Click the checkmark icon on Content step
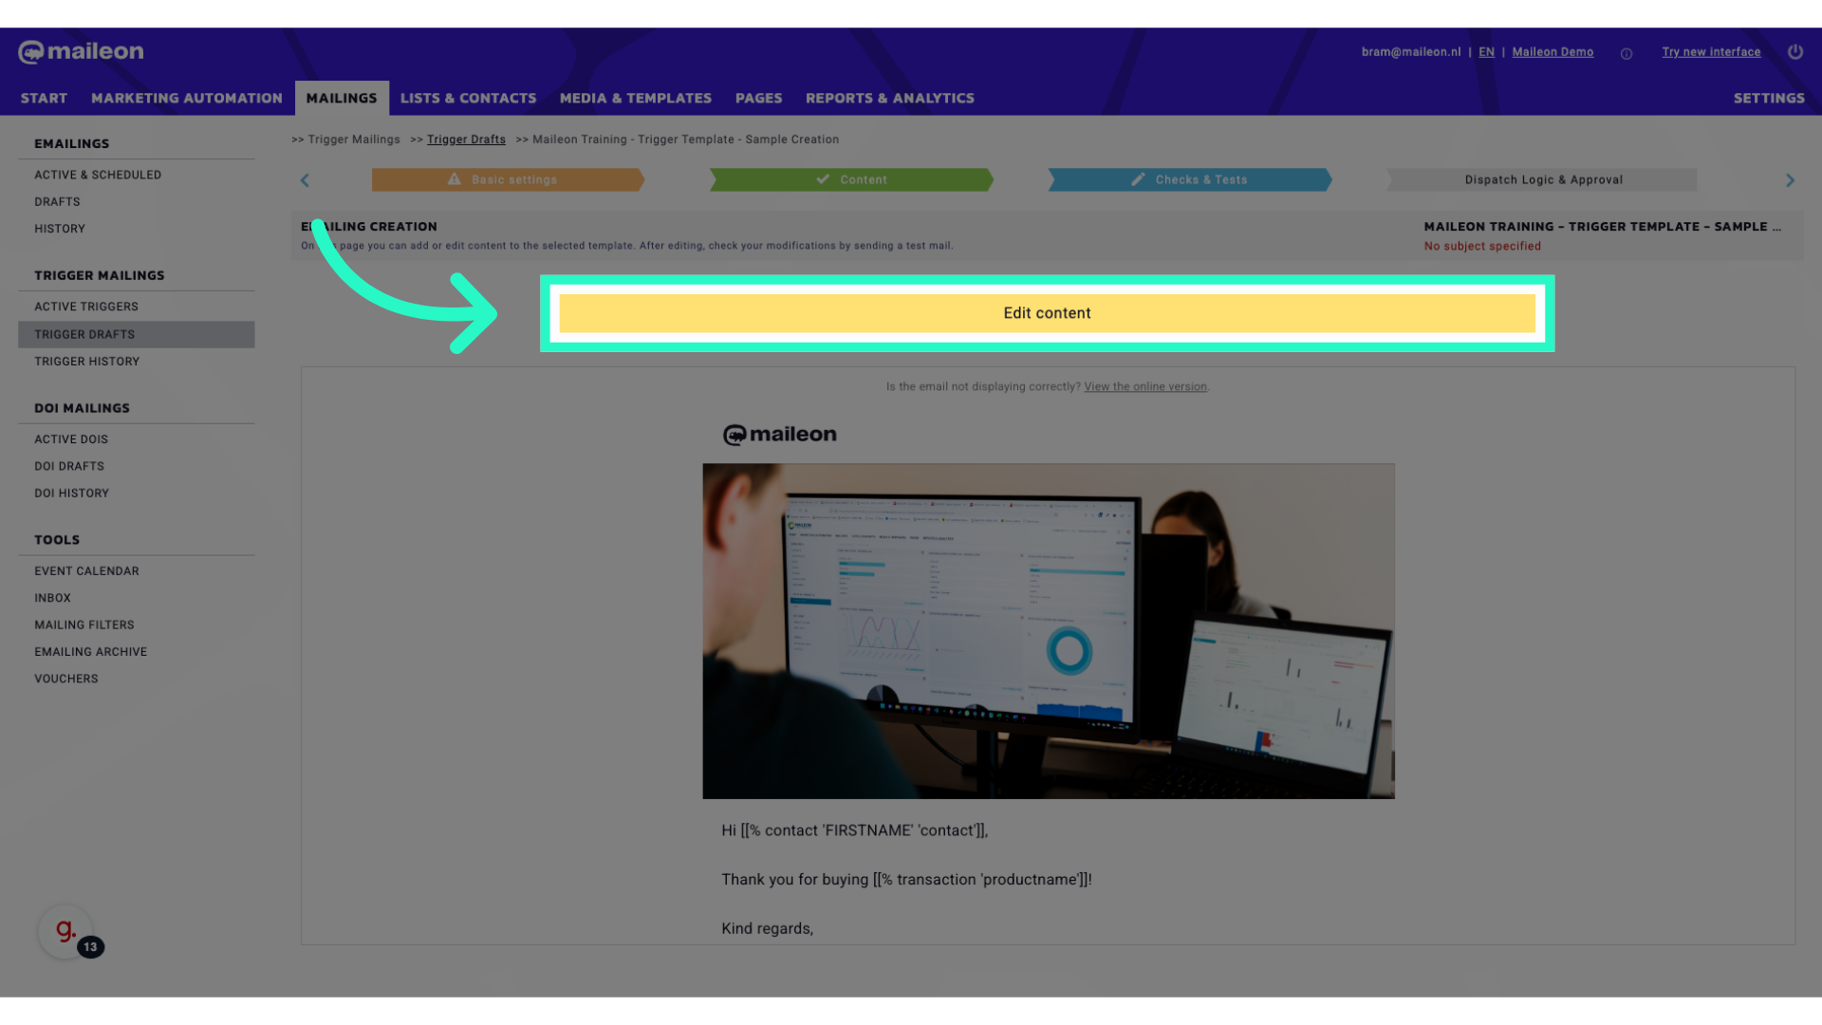The width and height of the screenshot is (1822, 1025). (x=823, y=179)
